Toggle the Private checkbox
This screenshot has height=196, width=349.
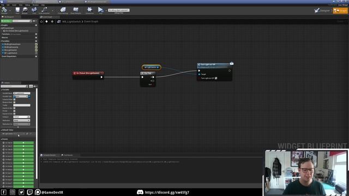[14, 111]
